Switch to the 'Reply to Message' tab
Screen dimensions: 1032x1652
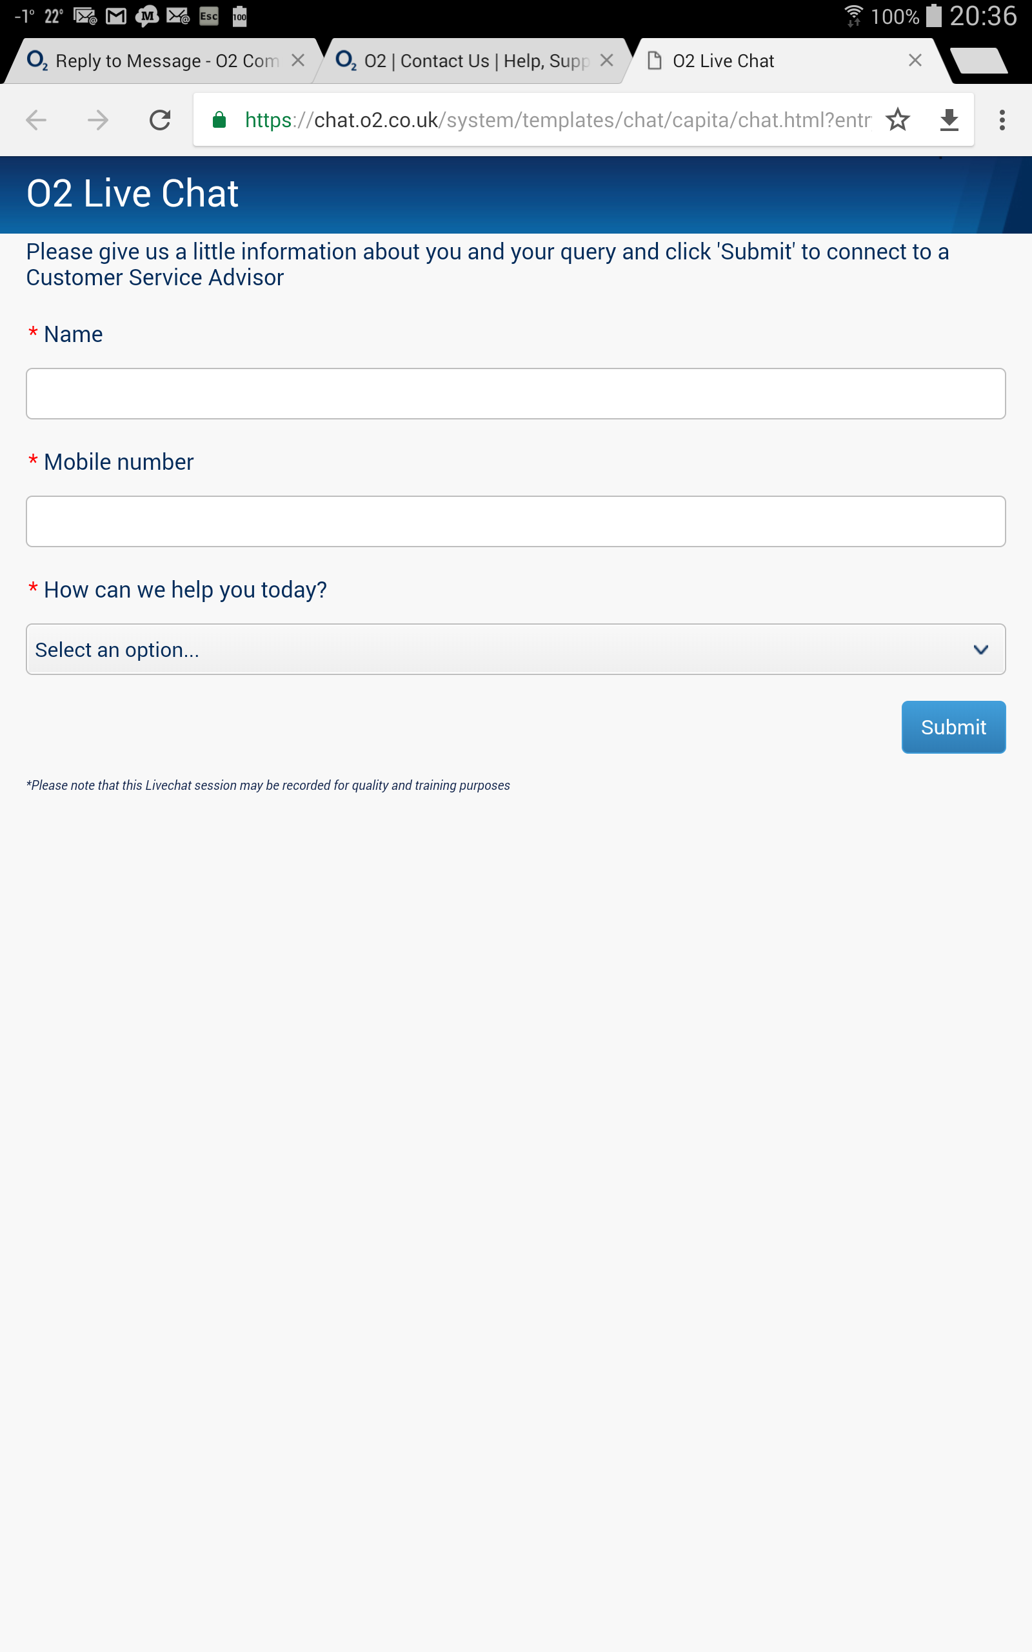tap(157, 60)
